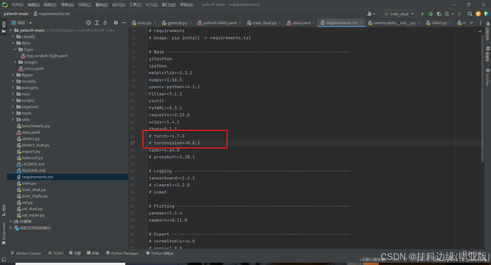Open the user account icon menu
Viewport: 491px width, 265px height.
pos(371,14)
